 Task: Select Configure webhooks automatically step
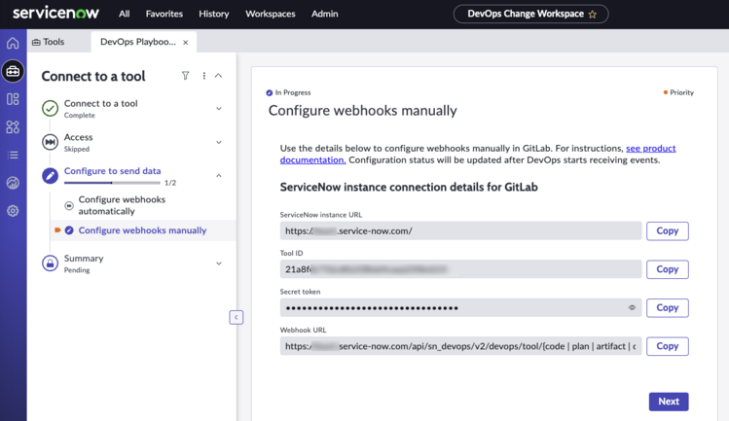pyautogui.click(x=122, y=205)
